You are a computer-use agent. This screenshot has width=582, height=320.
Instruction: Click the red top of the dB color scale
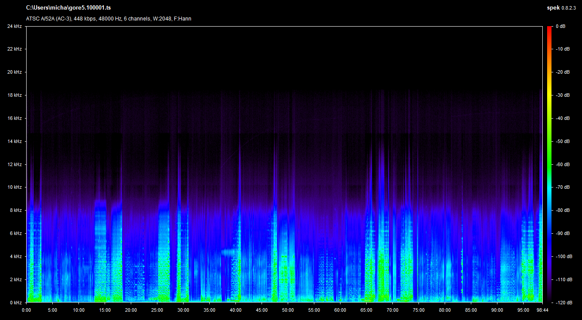point(549,28)
